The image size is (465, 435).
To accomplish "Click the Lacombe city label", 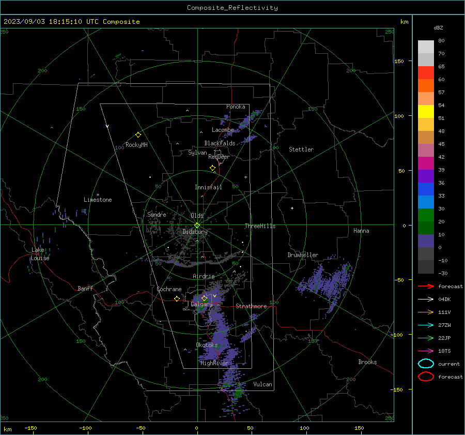I will pos(223,130).
